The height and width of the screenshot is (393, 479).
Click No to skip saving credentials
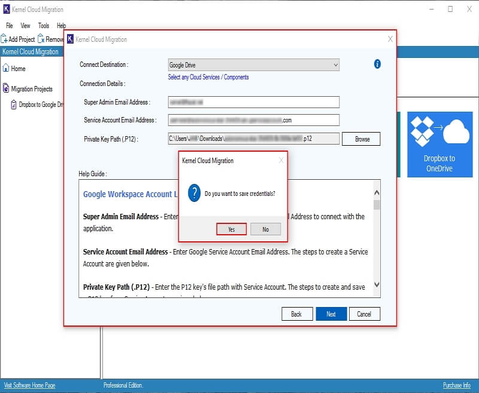[265, 229]
